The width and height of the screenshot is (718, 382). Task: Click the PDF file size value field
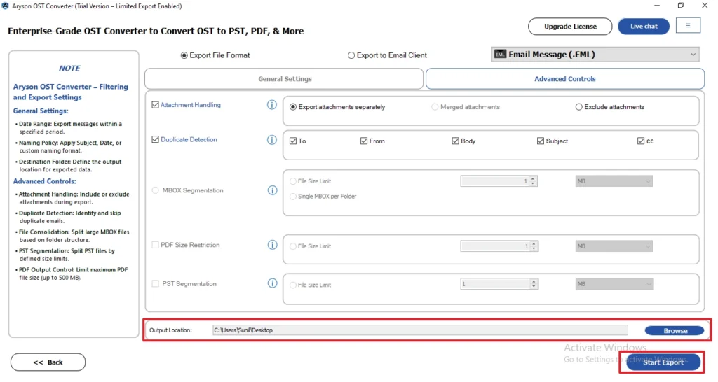tap(496, 246)
